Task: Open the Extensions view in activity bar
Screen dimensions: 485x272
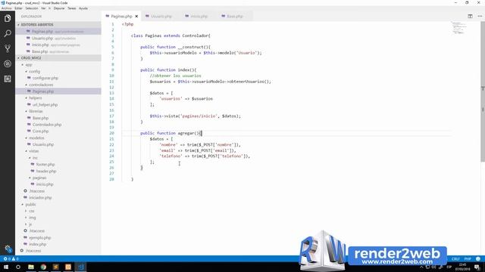Action: point(8,79)
